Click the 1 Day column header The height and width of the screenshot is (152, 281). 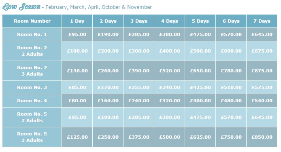point(77,21)
